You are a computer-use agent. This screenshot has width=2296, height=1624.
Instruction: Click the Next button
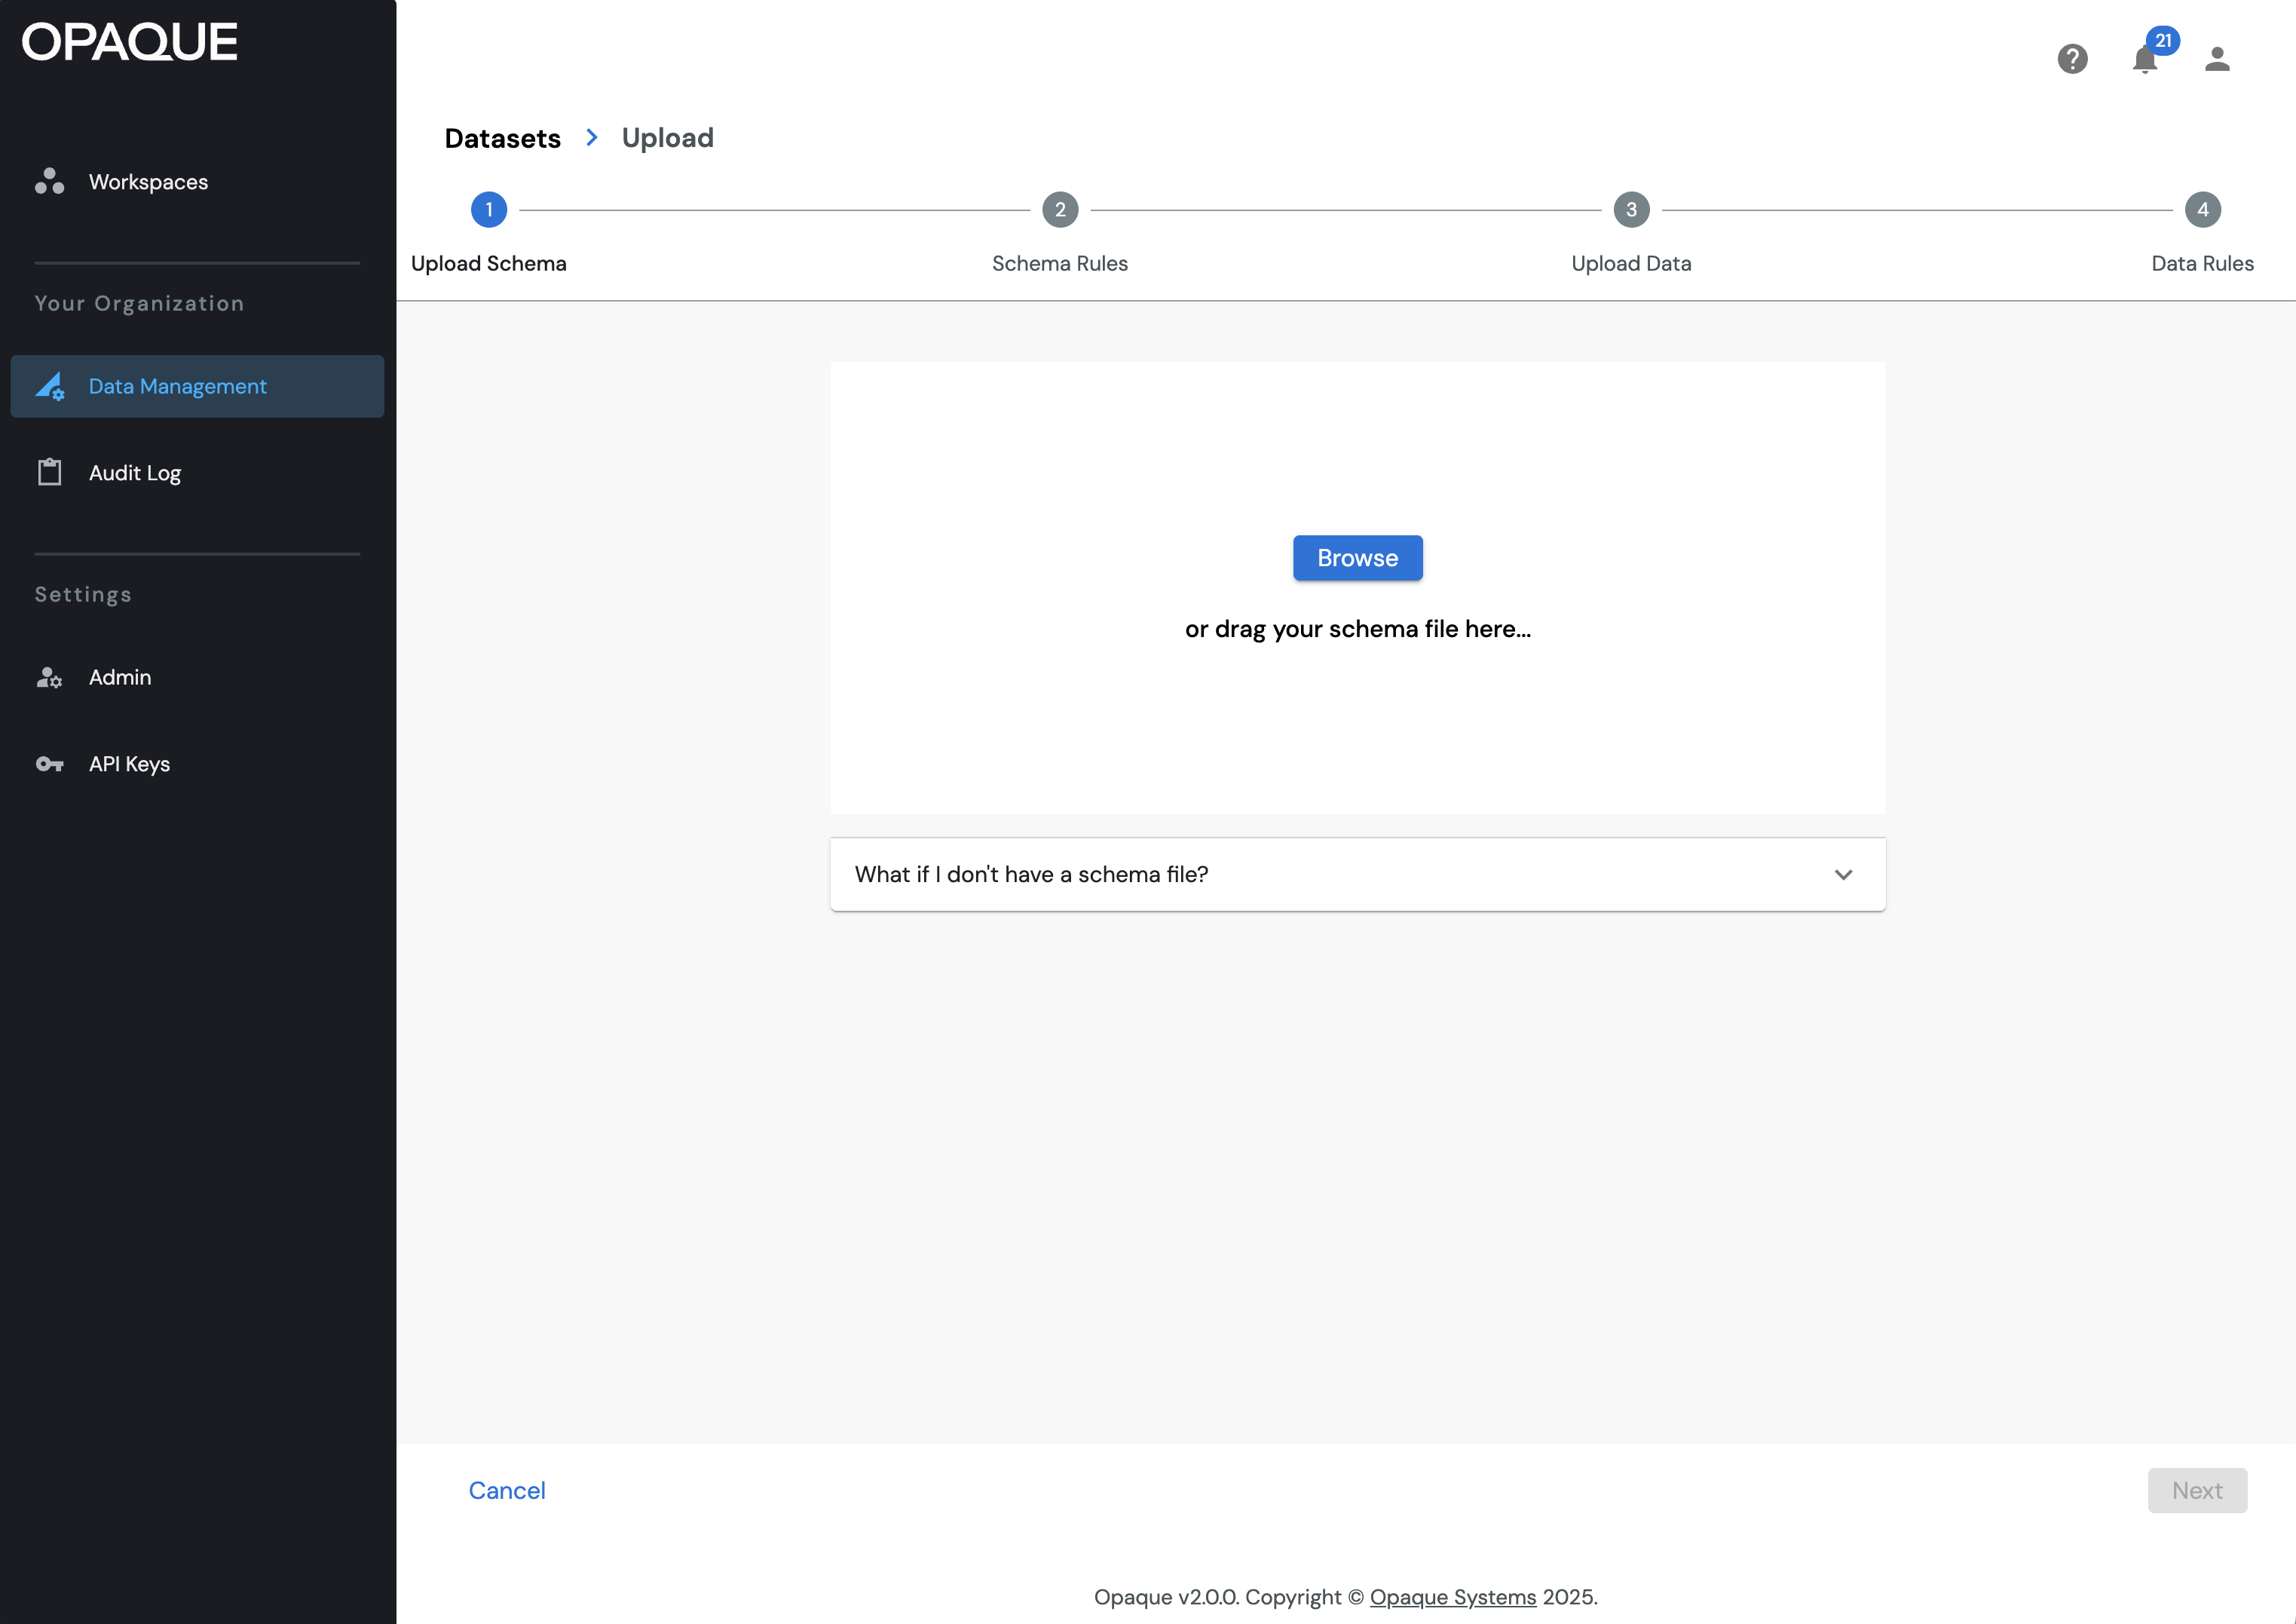click(2197, 1490)
